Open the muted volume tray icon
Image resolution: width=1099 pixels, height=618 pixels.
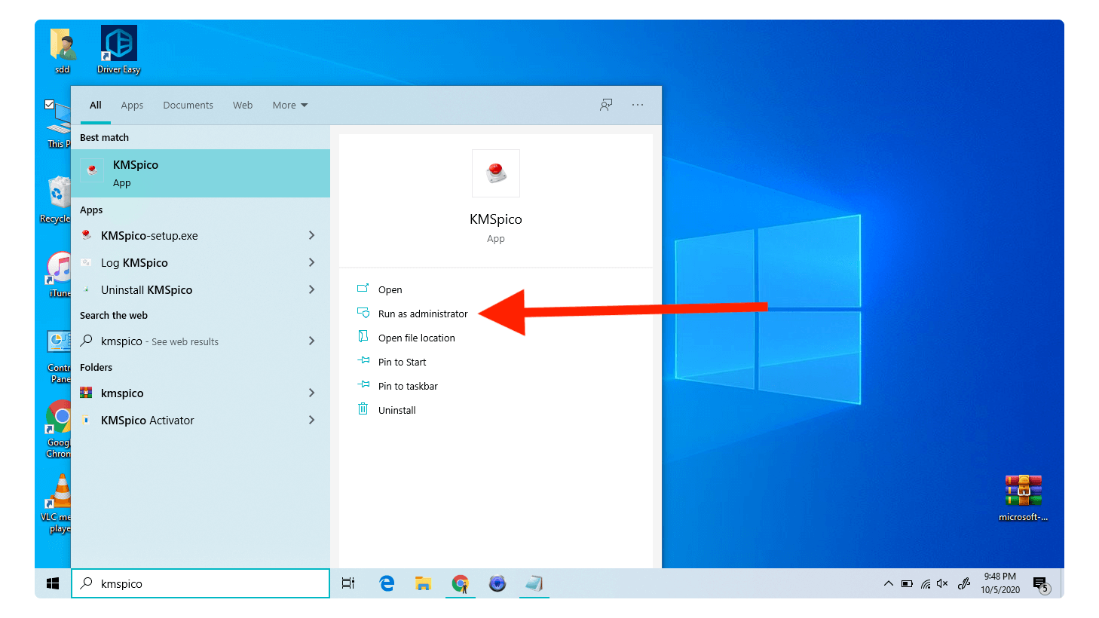[x=942, y=583]
